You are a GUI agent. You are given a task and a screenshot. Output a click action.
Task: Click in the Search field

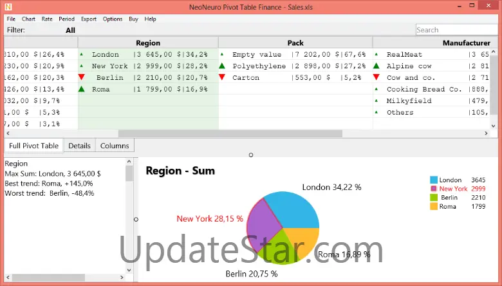457,30
